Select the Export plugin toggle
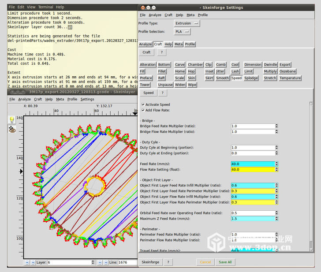This screenshot has height=272, width=321. (285, 65)
